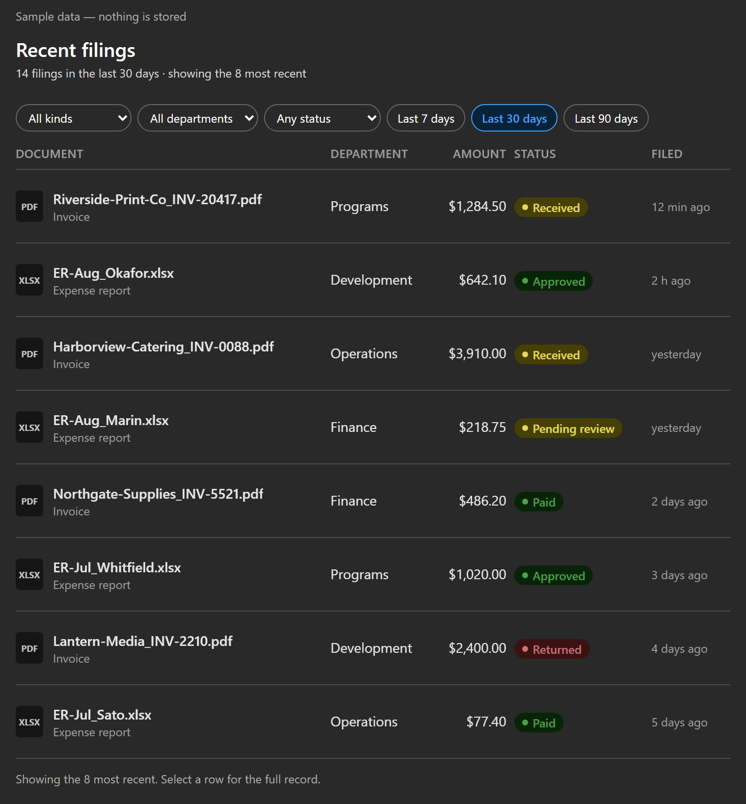Click the Department column header

click(x=369, y=154)
